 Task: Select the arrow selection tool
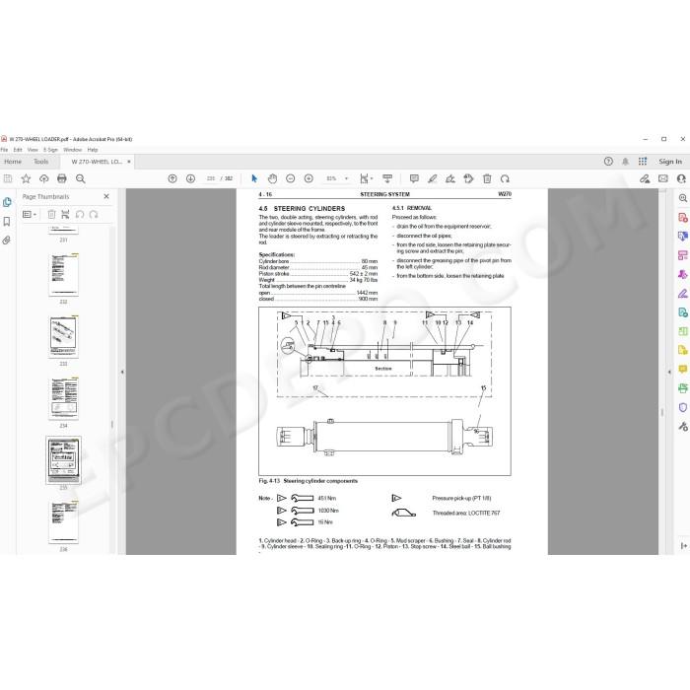click(x=254, y=178)
